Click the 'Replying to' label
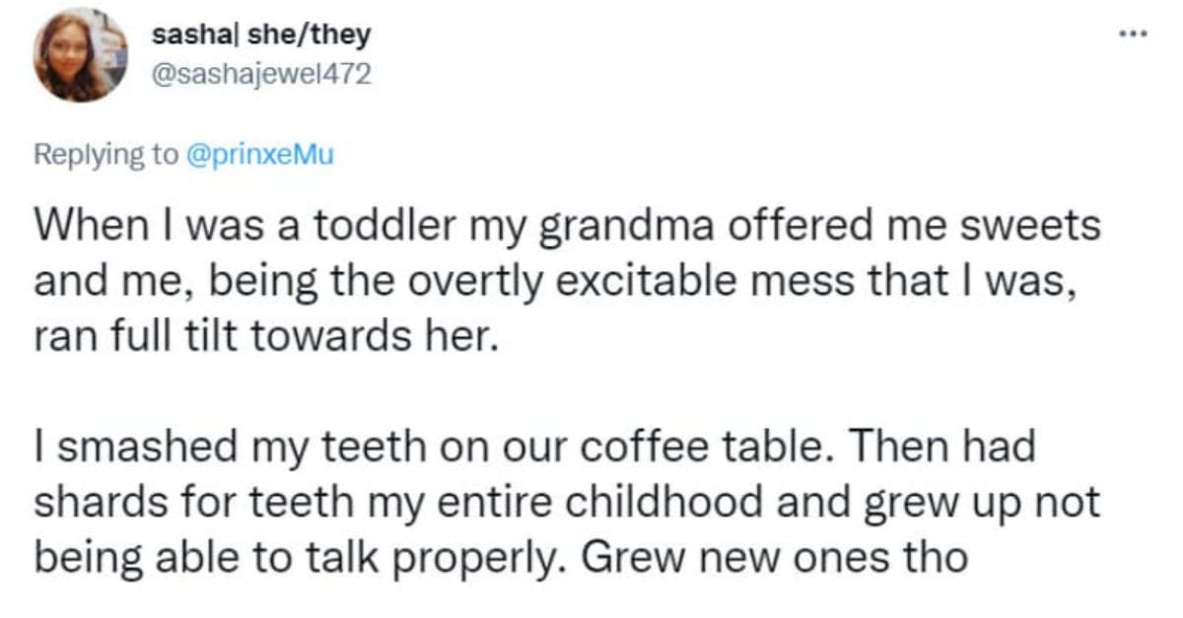This screenshot has height=618, width=1183. (107, 155)
